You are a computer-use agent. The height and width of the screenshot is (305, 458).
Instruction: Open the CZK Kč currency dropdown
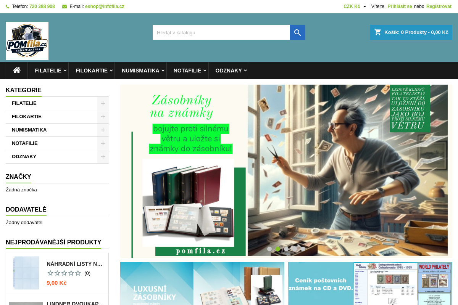click(x=355, y=6)
